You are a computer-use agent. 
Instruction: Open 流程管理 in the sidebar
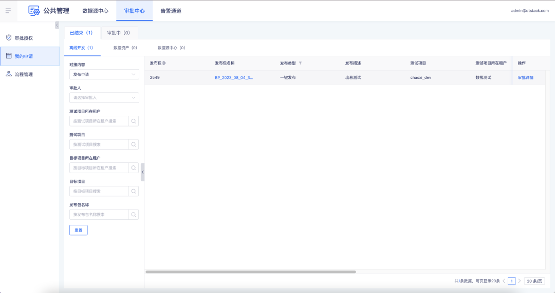[x=24, y=74]
